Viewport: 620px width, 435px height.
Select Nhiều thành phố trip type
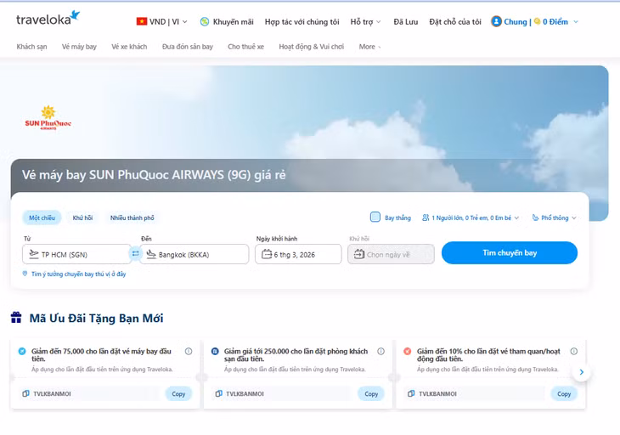132,217
